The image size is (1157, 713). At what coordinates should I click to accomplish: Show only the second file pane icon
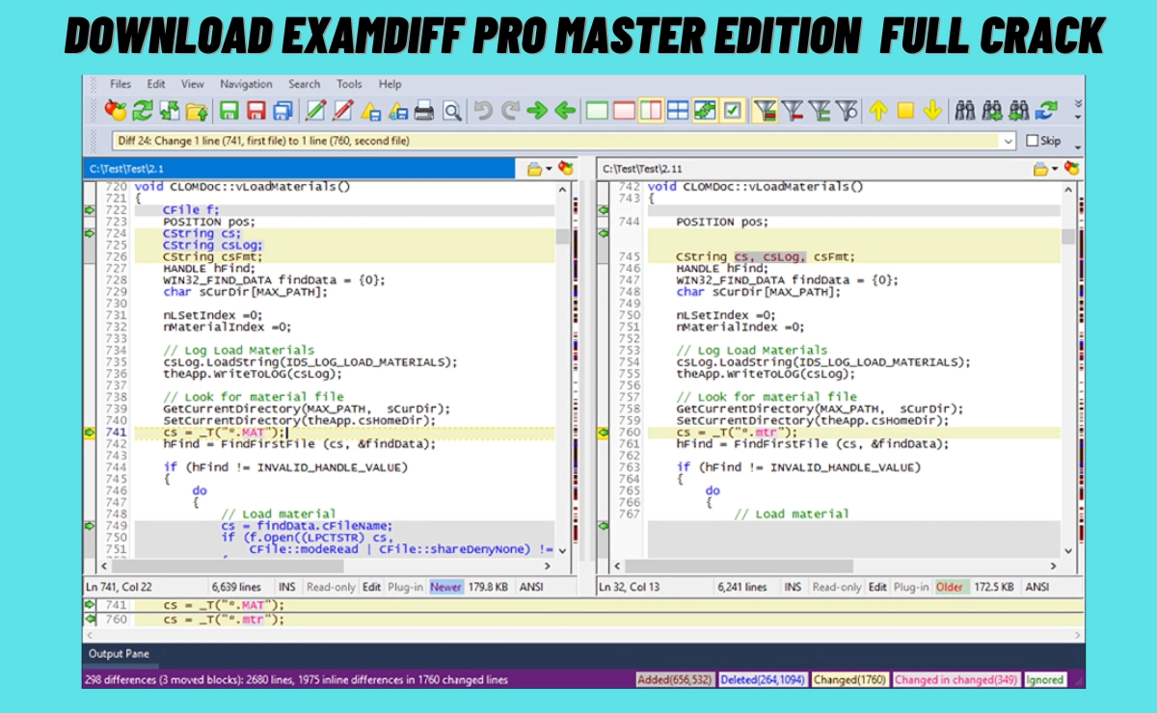tap(624, 111)
